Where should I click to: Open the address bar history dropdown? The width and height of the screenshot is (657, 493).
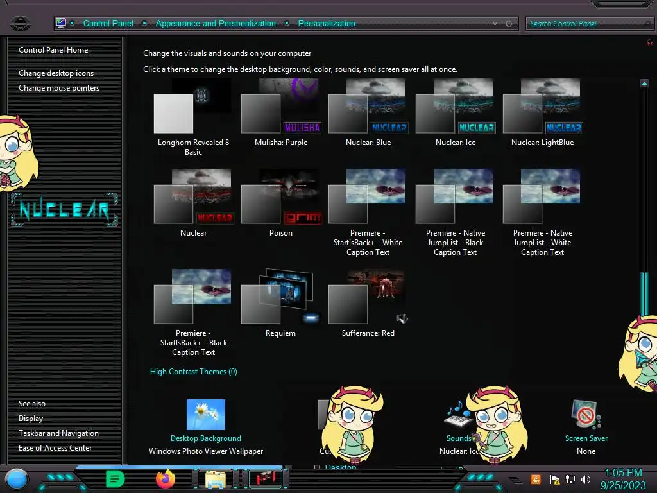click(495, 24)
